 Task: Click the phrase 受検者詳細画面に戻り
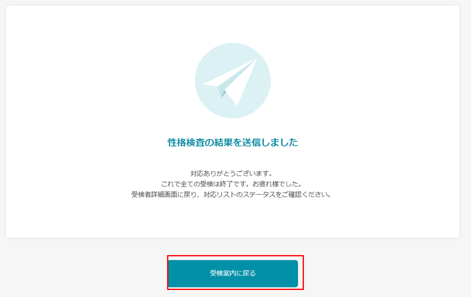[164, 194]
